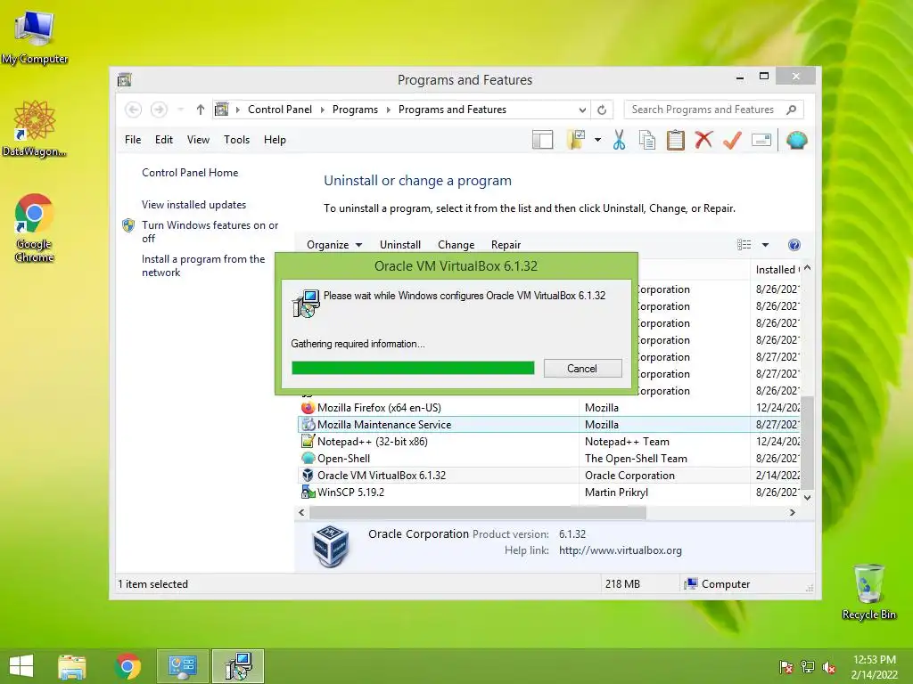Open the Organize dropdown
The image size is (913, 684).
(334, 245)
